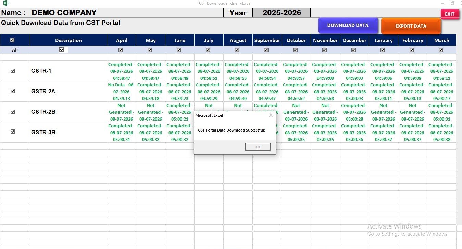Select the GSTR-2A description cell
This screenshot has width=462, height=249.
pos(68,92)
